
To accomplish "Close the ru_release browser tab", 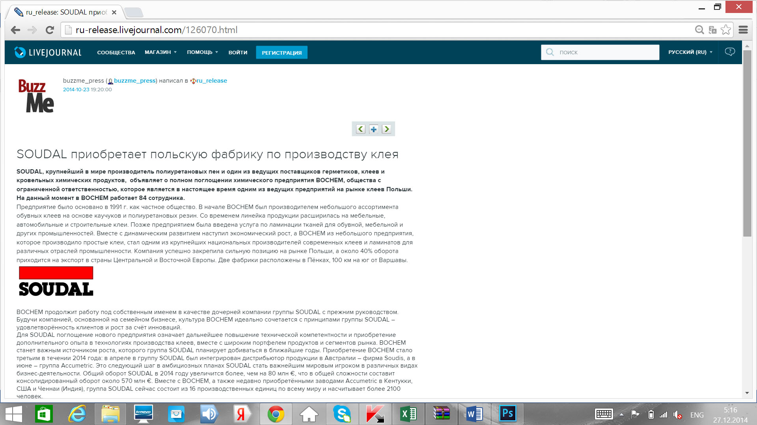I will pos(114,12).
